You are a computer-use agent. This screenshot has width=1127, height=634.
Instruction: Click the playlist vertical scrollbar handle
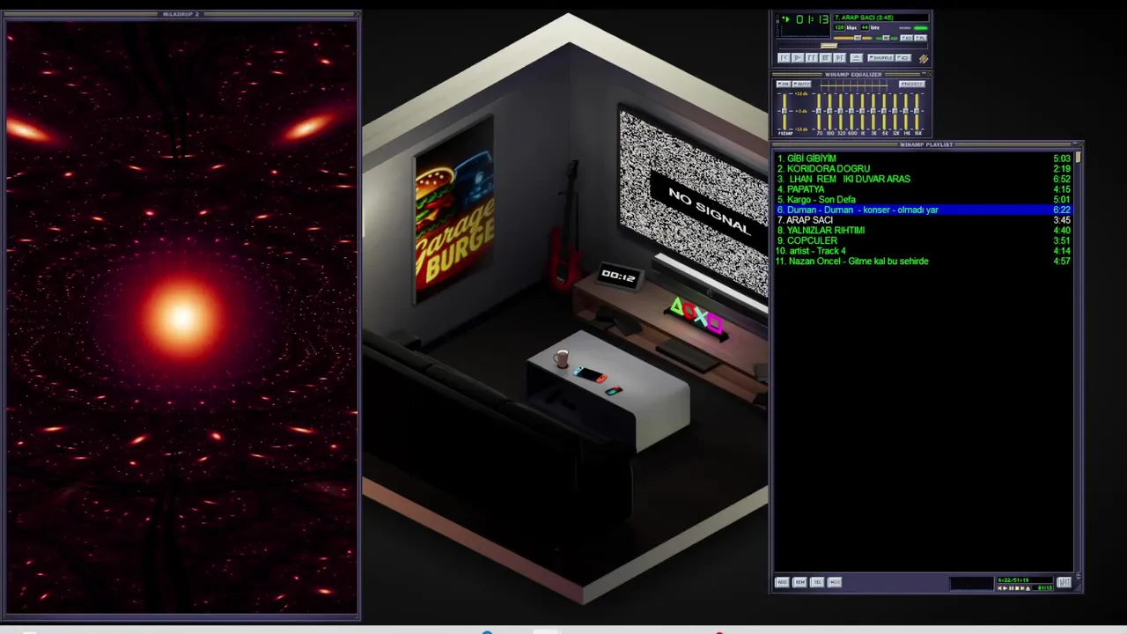(1078, 158)
